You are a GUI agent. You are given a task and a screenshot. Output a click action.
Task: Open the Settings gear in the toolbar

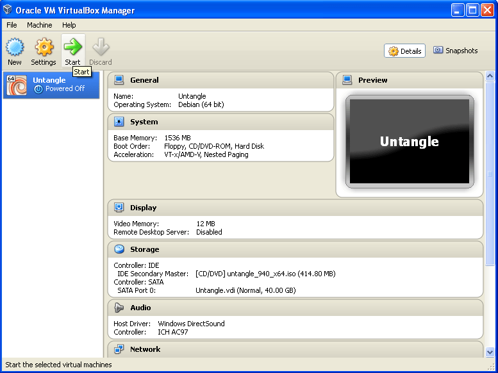click(44, 47)
